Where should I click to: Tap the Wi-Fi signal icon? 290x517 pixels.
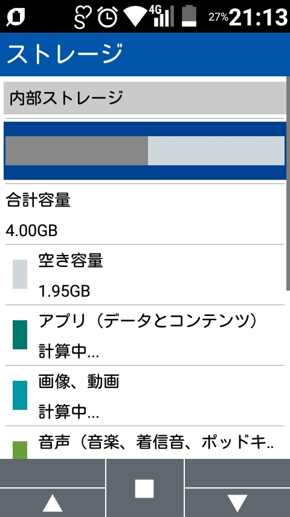click(x=135, y=16)
